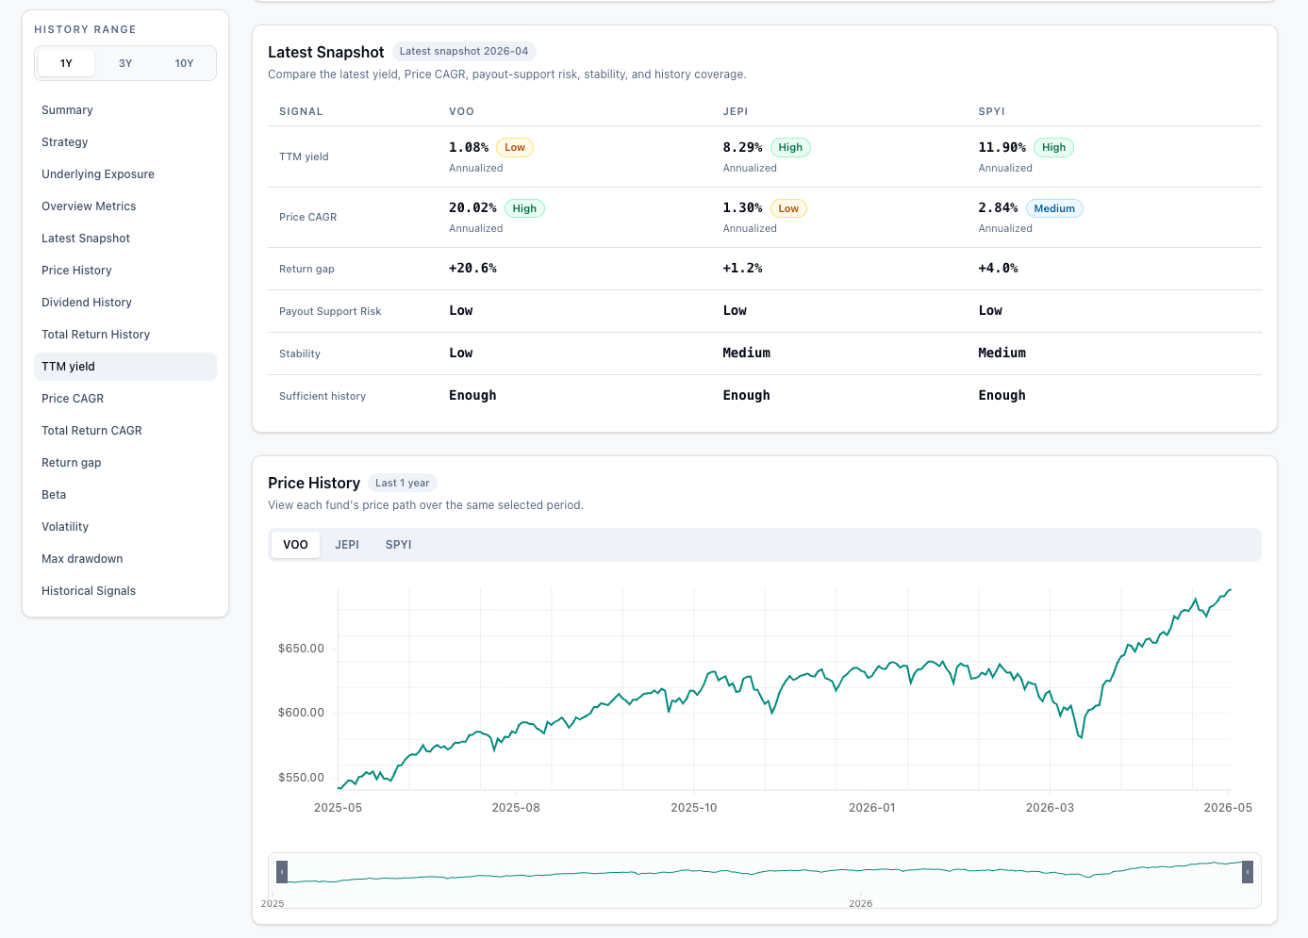Open the Strategy section link
The height and width of the screenshot is (938, 1308).
pyautogui.click(x=125, y=142)
